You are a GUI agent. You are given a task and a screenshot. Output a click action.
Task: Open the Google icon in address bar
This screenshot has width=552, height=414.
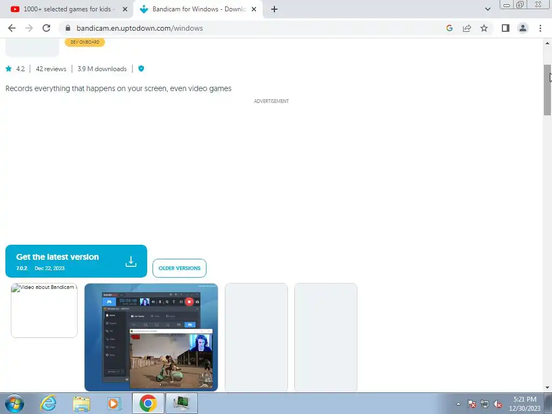pyautogui.click(x=449, y=28)
